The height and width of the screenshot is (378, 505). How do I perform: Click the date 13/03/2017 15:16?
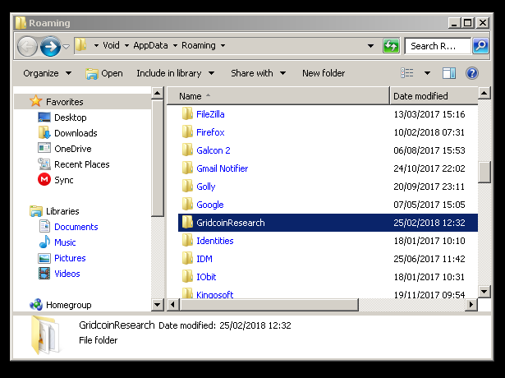coord(429,114)
